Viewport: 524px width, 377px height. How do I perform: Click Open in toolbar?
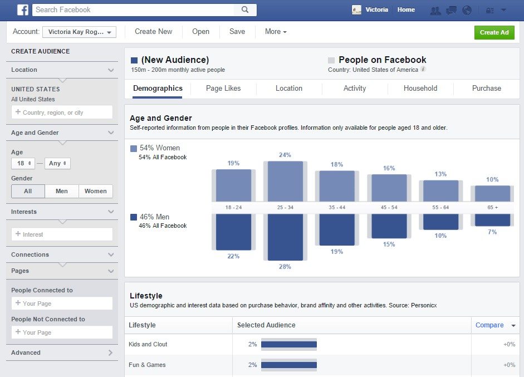pos(200,31)
